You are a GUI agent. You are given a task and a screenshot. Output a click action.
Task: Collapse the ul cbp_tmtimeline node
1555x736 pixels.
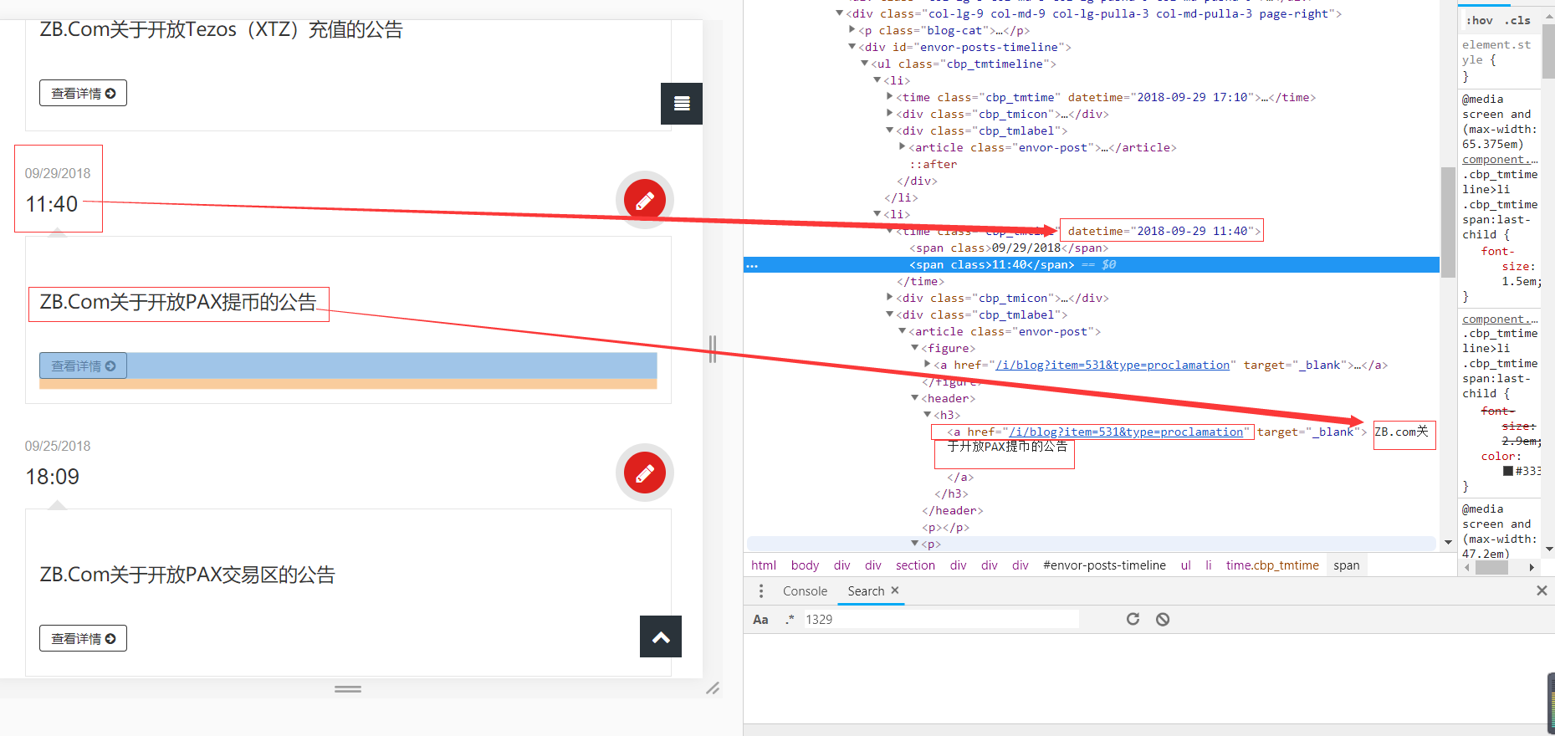coord(865,64)
